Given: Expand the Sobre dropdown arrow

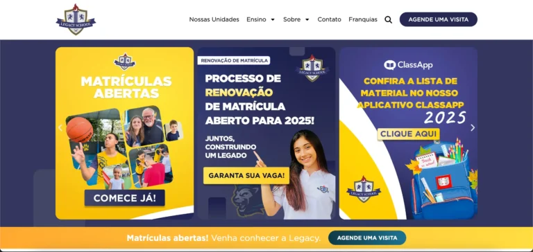Looking at the screenshot, I should [307, 19].
